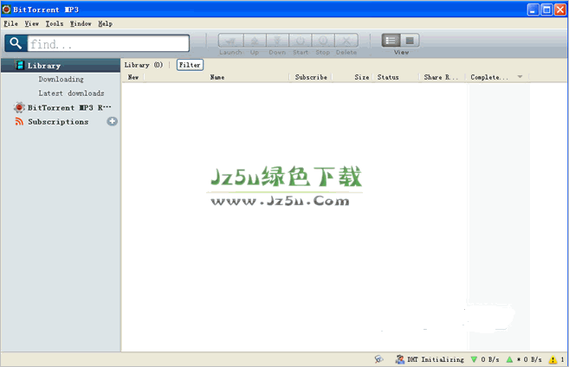
Task: Move torrent Down in queue
Action: click(277, 41)
